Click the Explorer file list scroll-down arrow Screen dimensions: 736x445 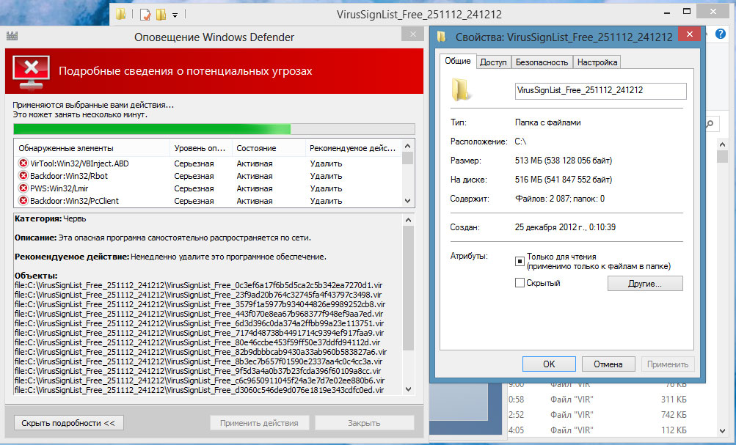click(x=722, y=430)
